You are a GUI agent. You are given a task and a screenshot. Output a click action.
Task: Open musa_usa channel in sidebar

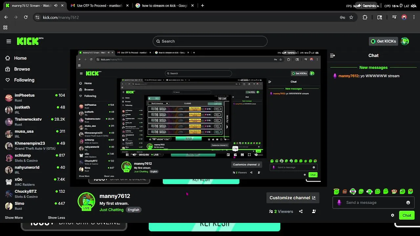pos(35,134)
